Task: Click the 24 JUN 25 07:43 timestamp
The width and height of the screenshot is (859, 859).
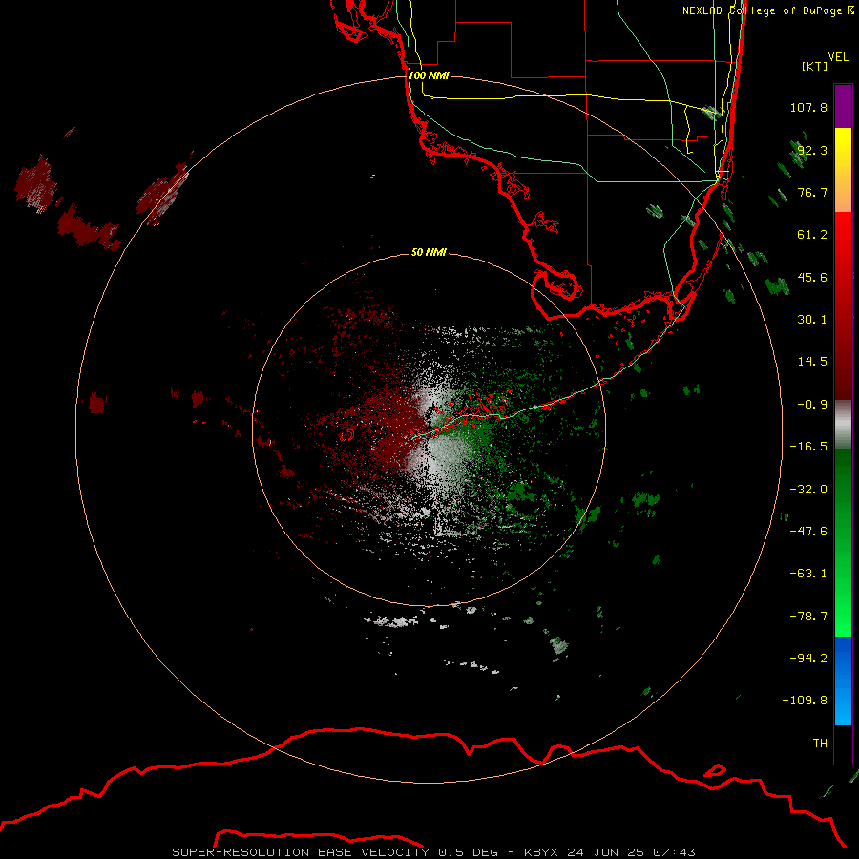Action: [631, 852]
